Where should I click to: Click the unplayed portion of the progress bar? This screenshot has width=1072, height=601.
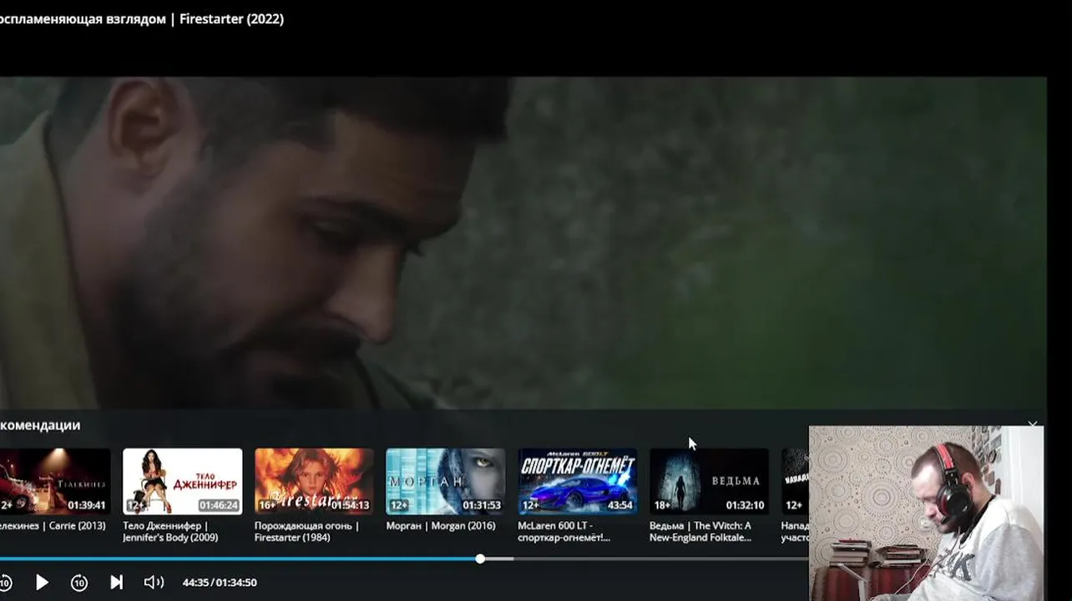(x=660, y=558)
